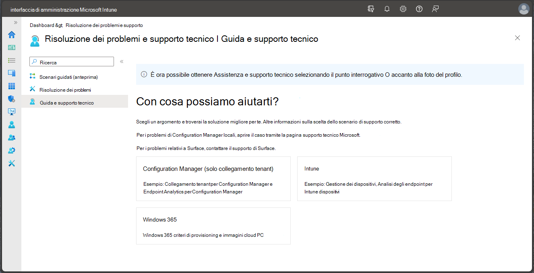Open the Devices icon in sidebar
The width and height of the screenshot is (534, 273).
tap(12, 73)
